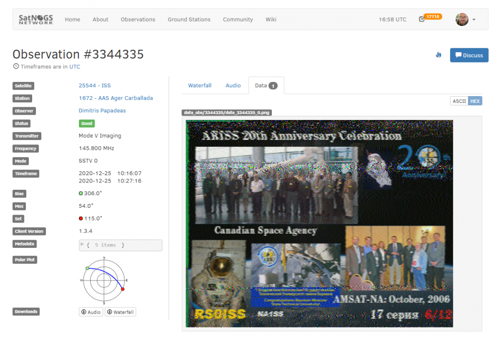The width and height of the screenshot is (499, 344).
Task: Expand the Metadata 5 items tree
Action: click(82, 245)
